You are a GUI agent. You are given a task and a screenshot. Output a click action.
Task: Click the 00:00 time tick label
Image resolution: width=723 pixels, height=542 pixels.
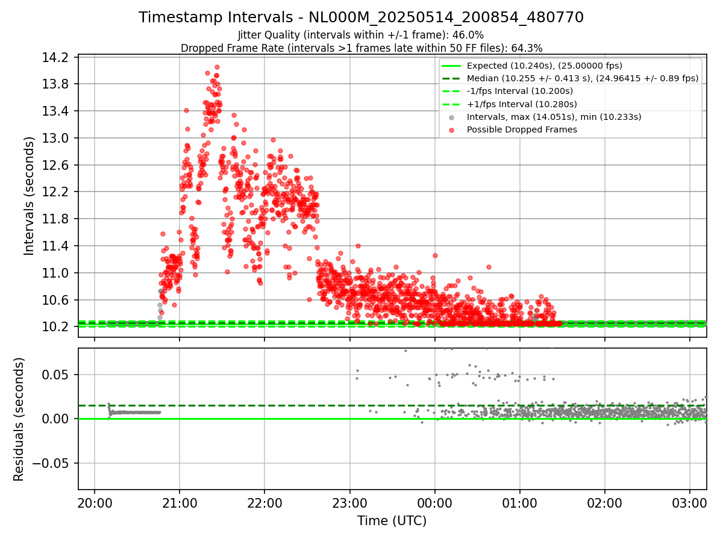pyautogui.click(x=434, y=503)
